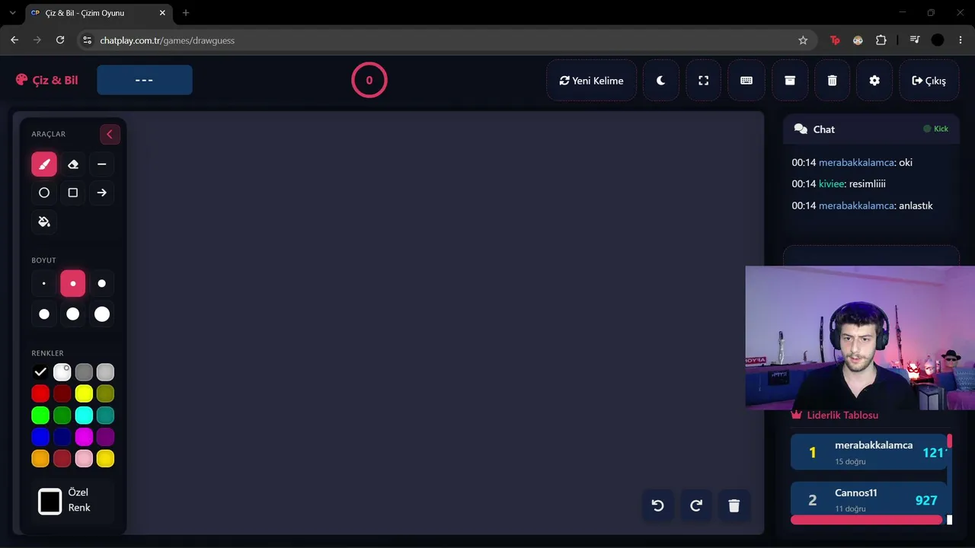
Task: Exit the game with the Çıkış button
Action: [x=929, y=81]
